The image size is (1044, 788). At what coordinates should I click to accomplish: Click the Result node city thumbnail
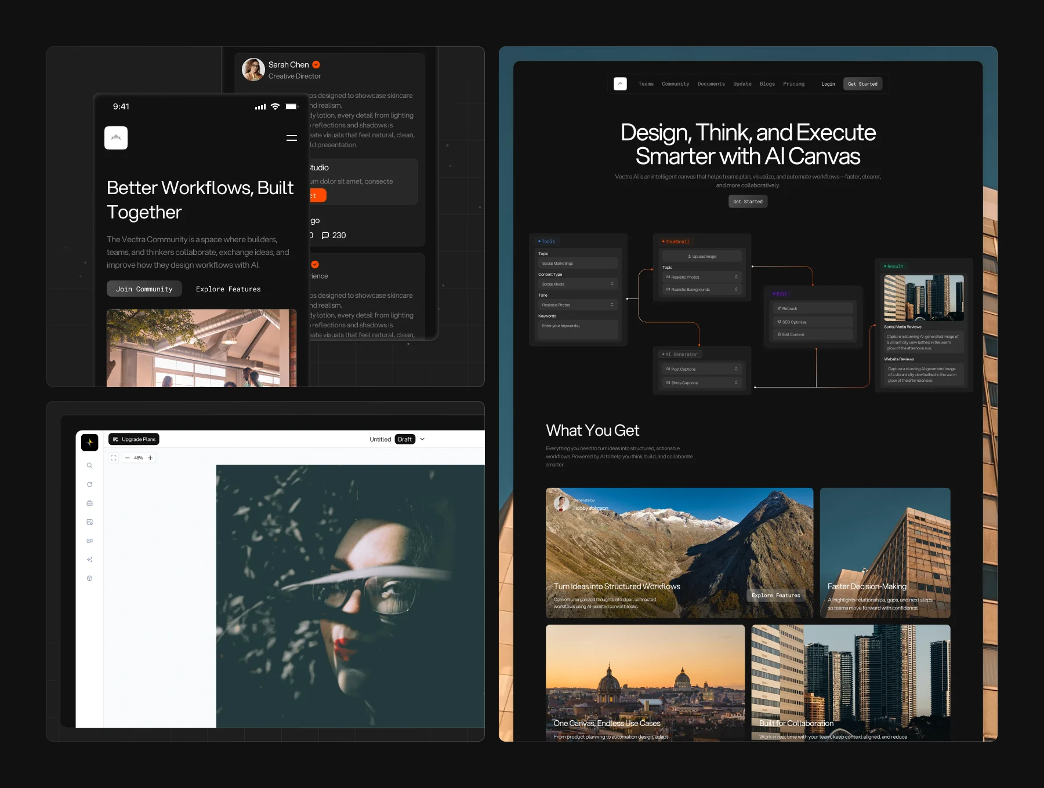coord(924,298)
